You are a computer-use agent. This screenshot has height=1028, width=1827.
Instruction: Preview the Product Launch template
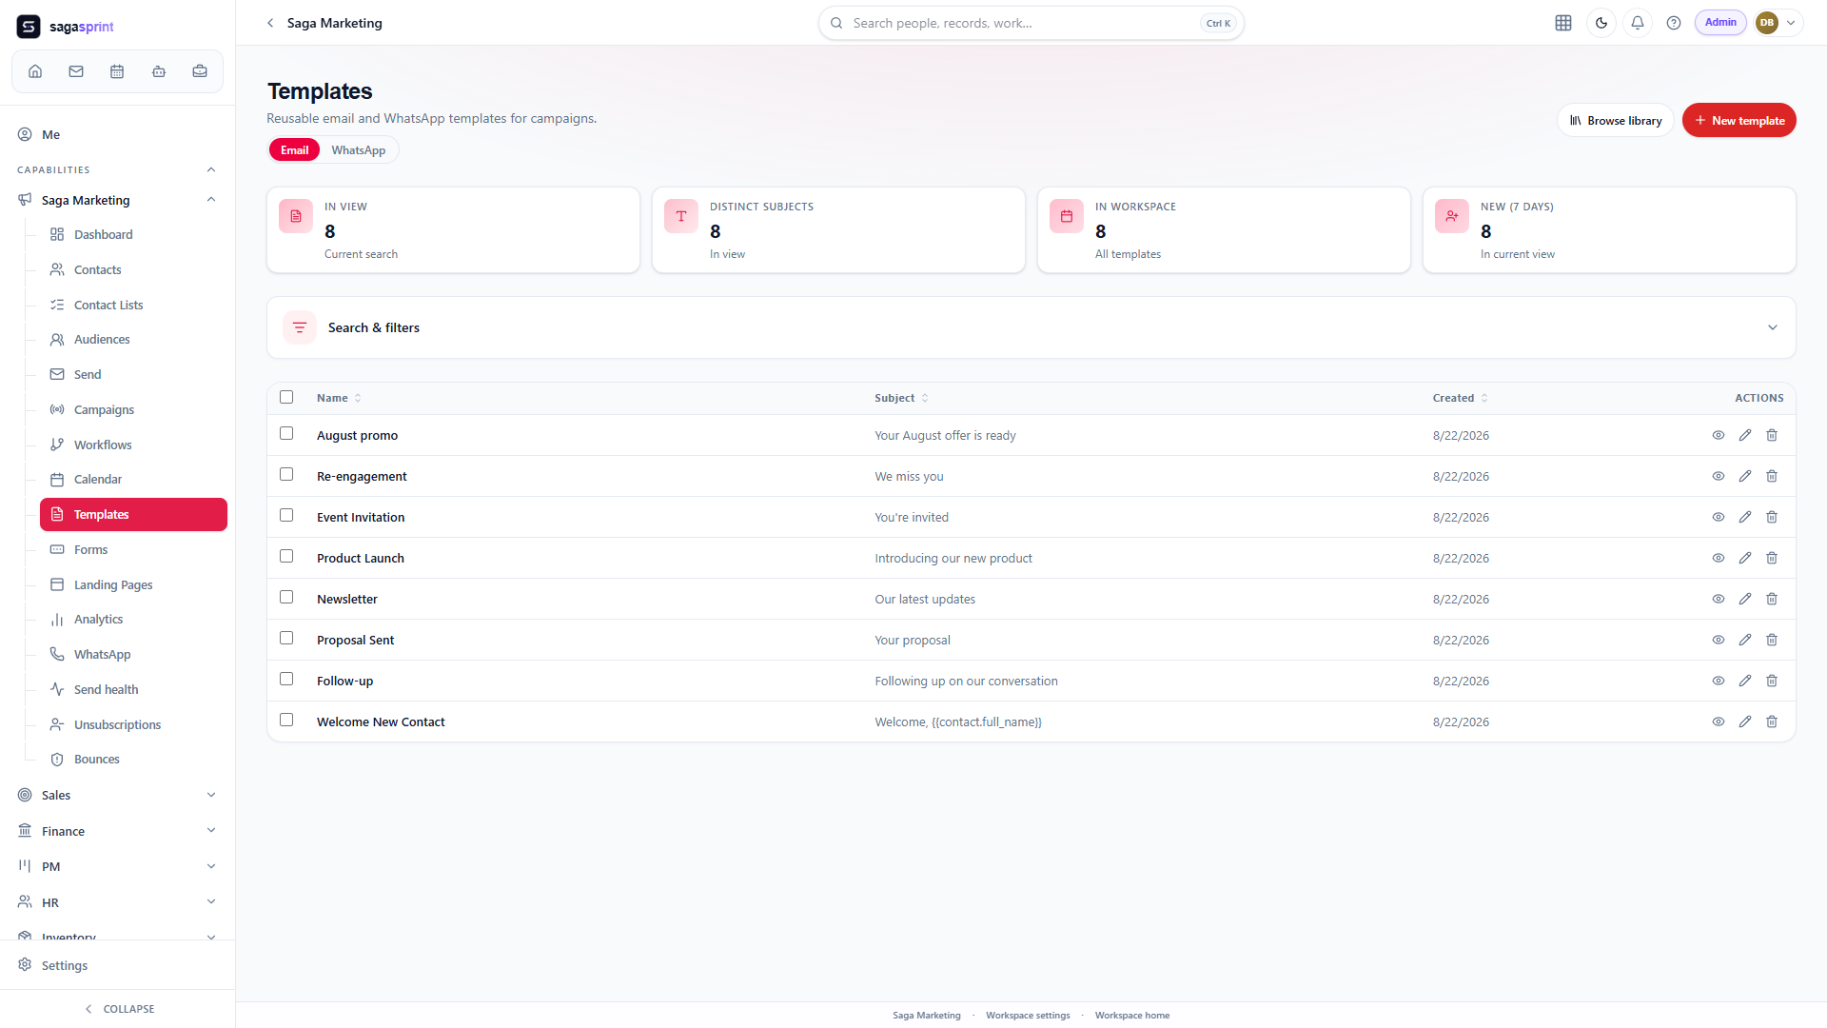[1719, 558]
